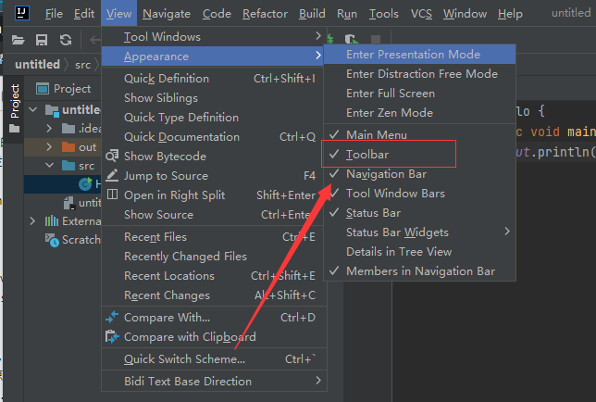
Task: Click the IntelliJ IDEA logo icon
Action: tap(22, 13)
